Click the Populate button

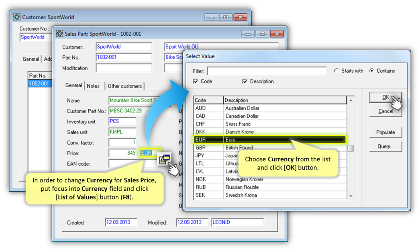385,132
